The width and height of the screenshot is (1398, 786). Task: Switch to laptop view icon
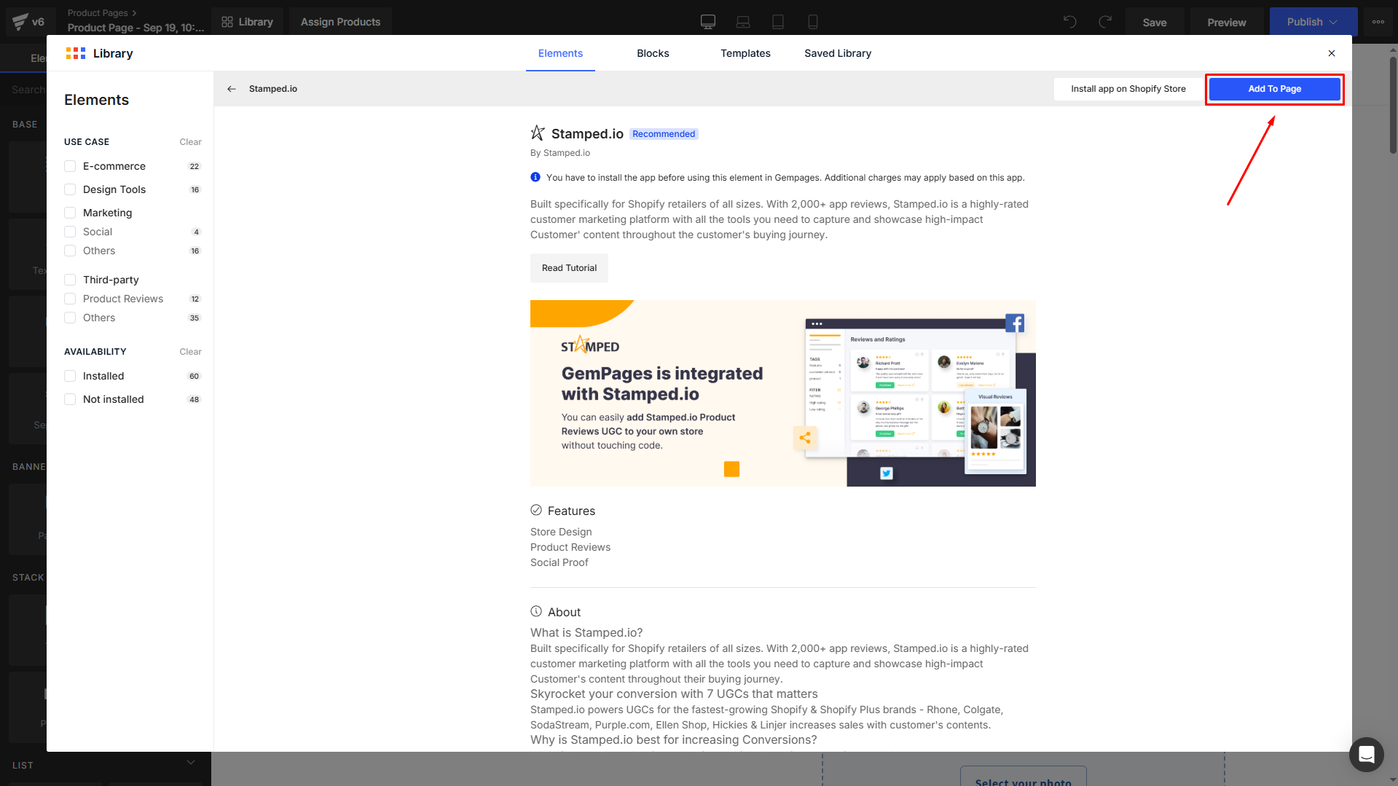742,22
